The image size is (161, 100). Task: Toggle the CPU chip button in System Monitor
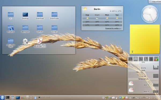[x=151, y=59]
